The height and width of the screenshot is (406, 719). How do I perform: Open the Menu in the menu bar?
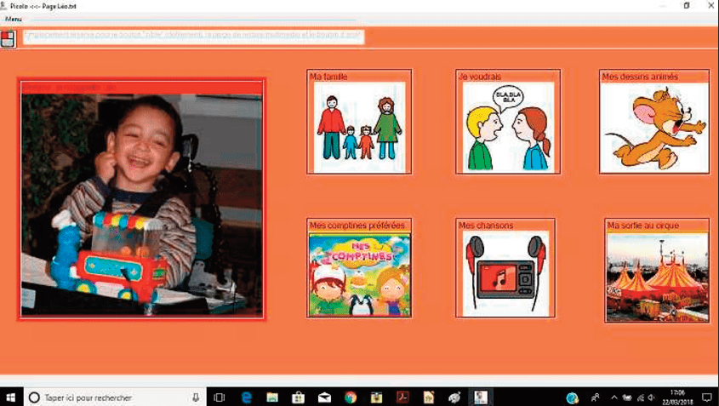pos(14,18)
